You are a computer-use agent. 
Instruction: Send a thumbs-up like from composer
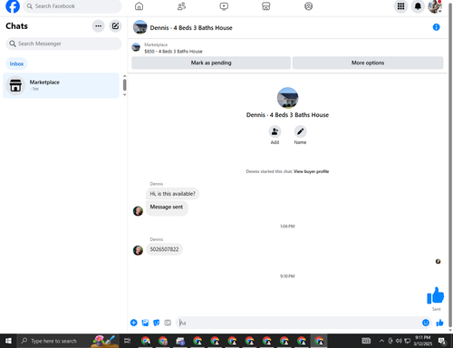pos(439,323)
